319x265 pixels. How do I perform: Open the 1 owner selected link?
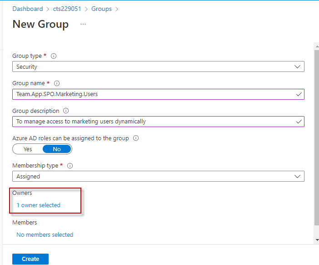pyautogui.click(x=39, y=205)
